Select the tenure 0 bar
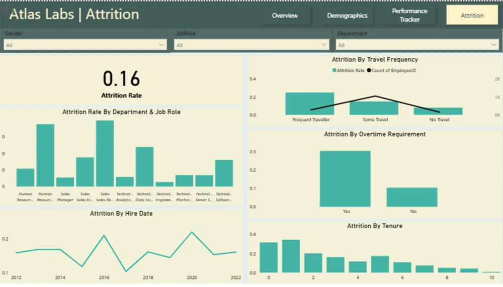The image size is (503, 287). tap(269, 257)
